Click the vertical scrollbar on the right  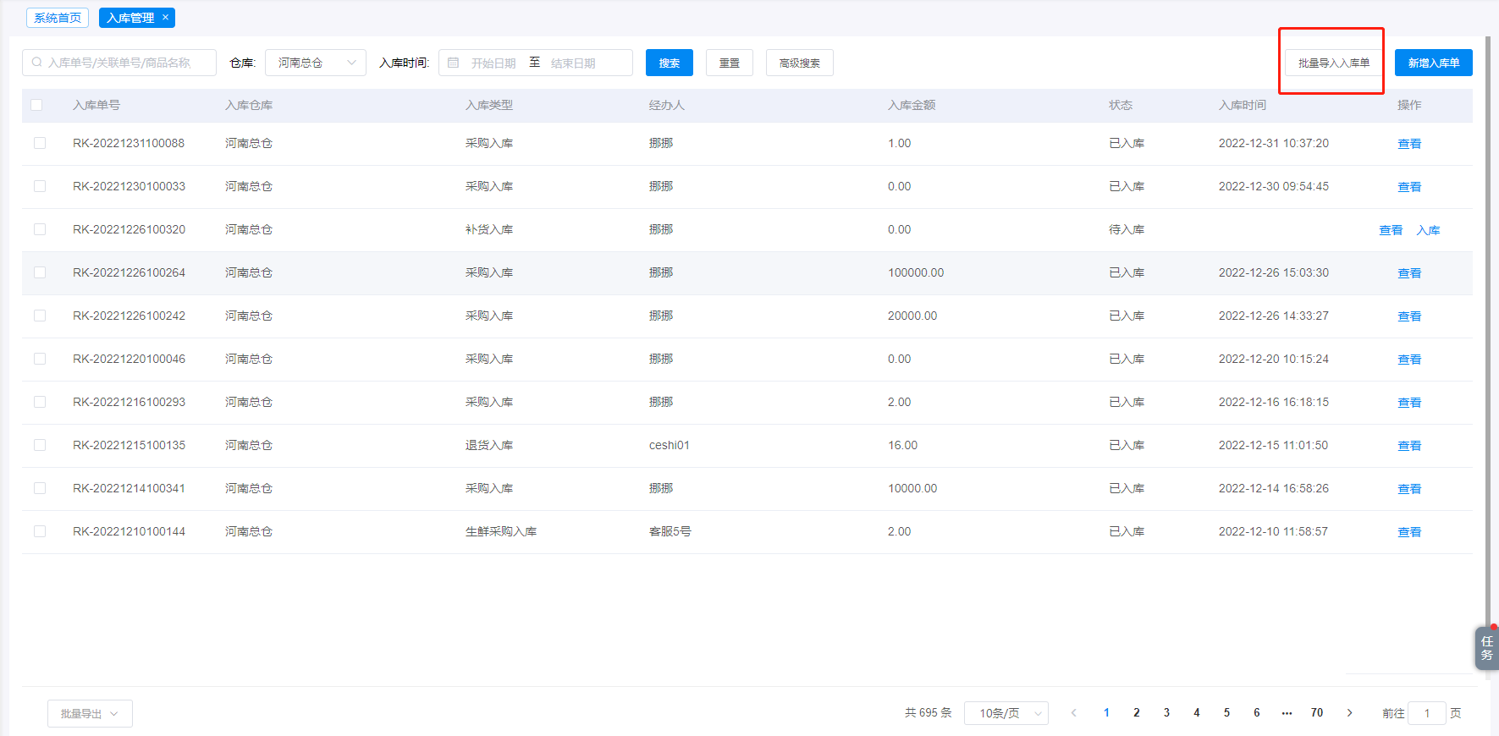click(x=1487, y=338)
